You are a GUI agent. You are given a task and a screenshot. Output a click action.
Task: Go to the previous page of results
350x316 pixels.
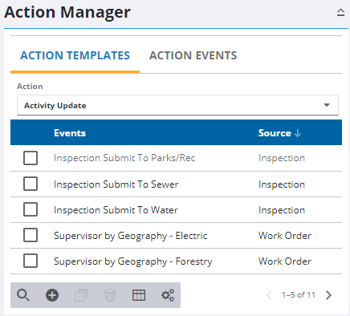[x=269, y=295]
